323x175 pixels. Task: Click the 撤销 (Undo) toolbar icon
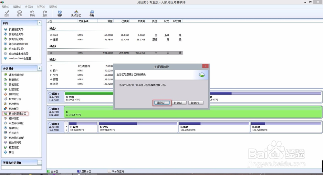32,14
